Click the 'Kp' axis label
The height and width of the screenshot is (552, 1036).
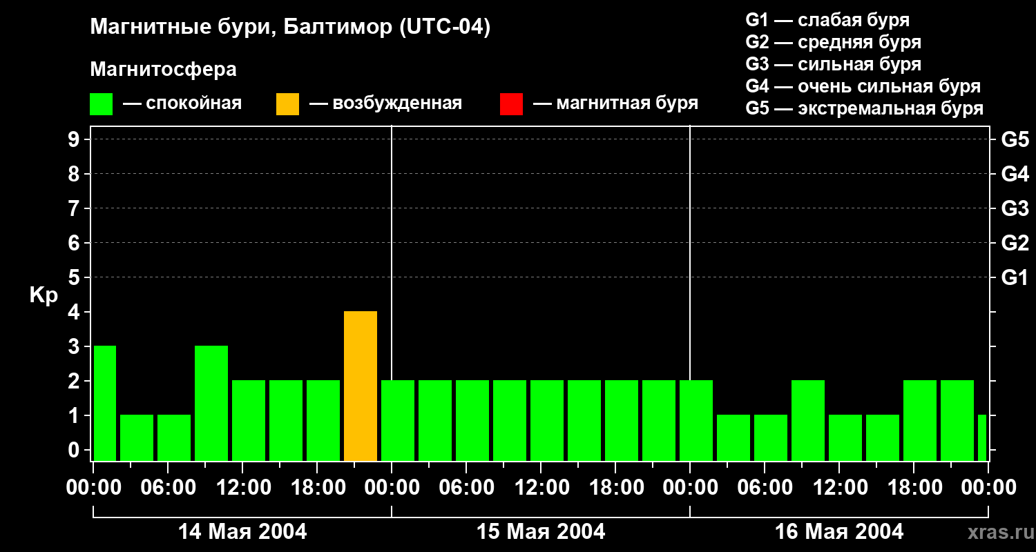point(44,295)
